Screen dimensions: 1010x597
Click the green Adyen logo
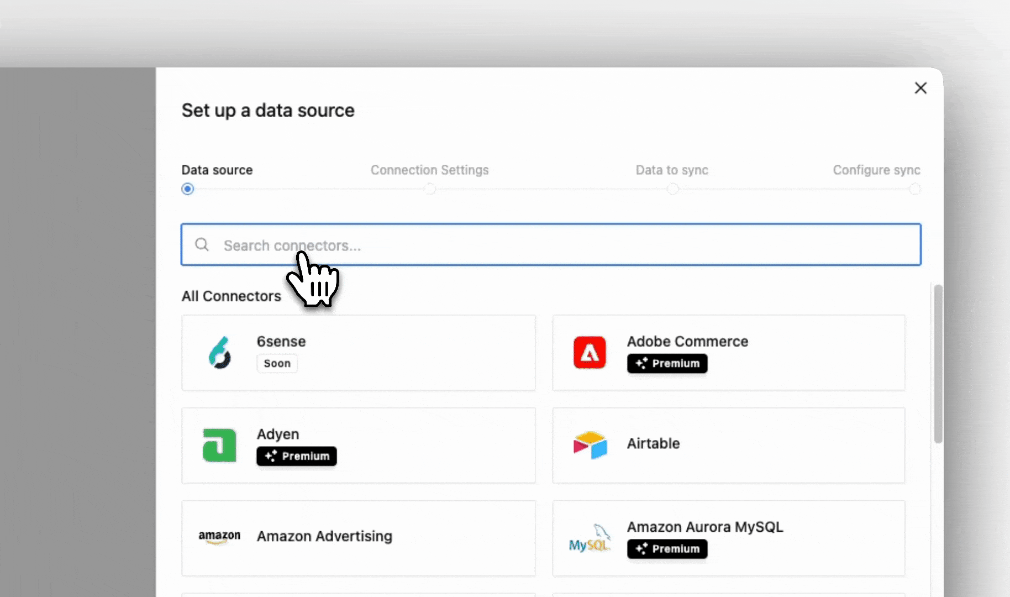219,446
